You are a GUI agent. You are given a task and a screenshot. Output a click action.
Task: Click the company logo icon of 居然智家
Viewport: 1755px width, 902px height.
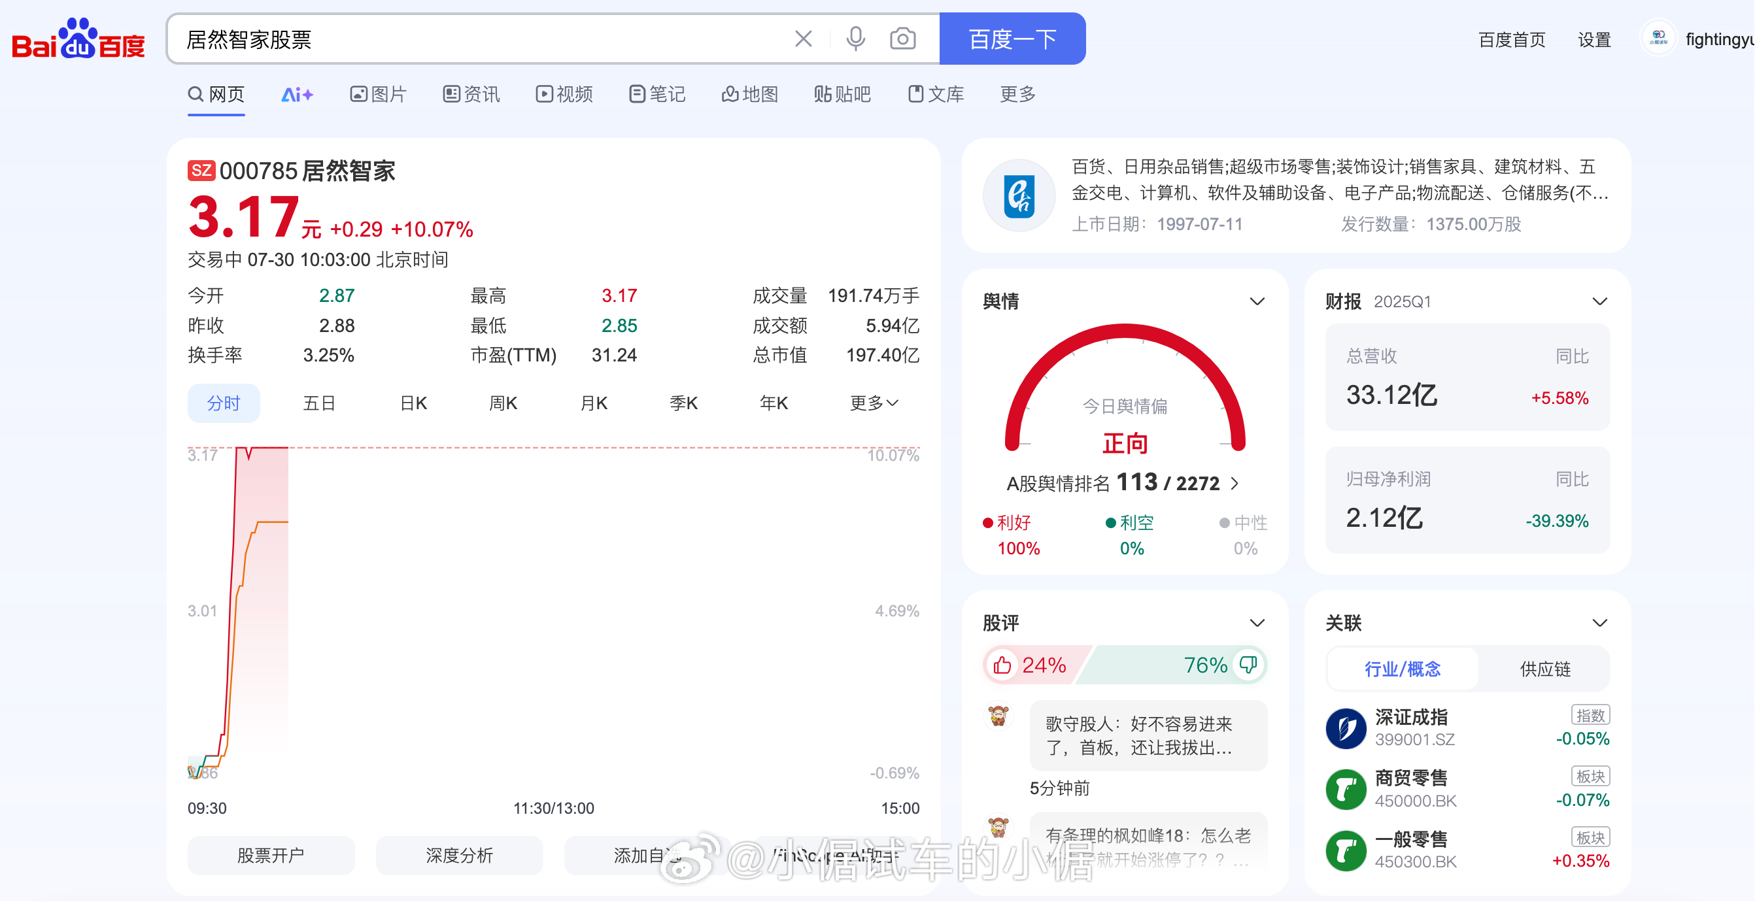click(1019, 195)
